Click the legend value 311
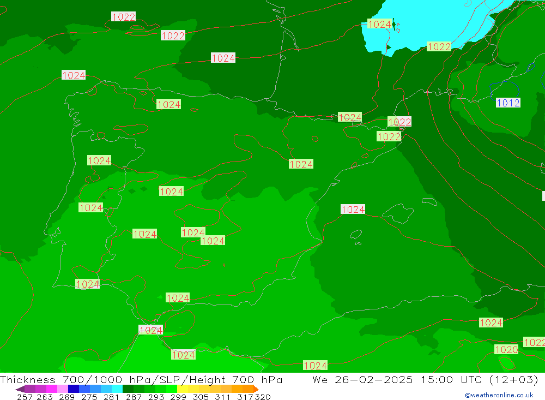The width and height of the screenshot is (545, 400). pos(222,397)
